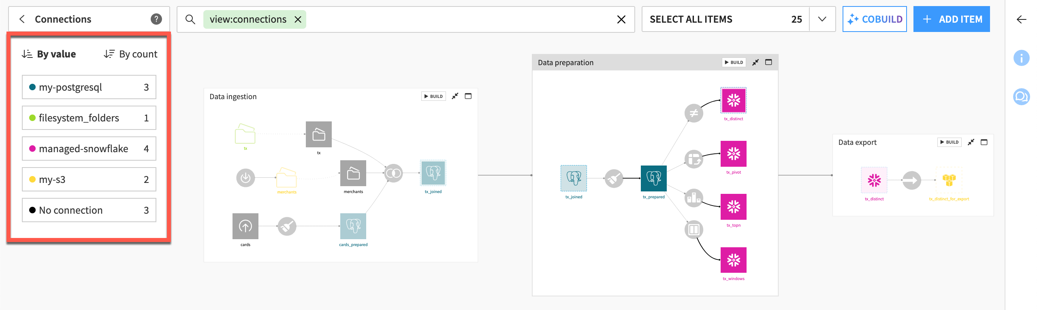Screen dimensions: 1037x310
Task: Select filesystem_folders connection filter
Action: [89, 118]
